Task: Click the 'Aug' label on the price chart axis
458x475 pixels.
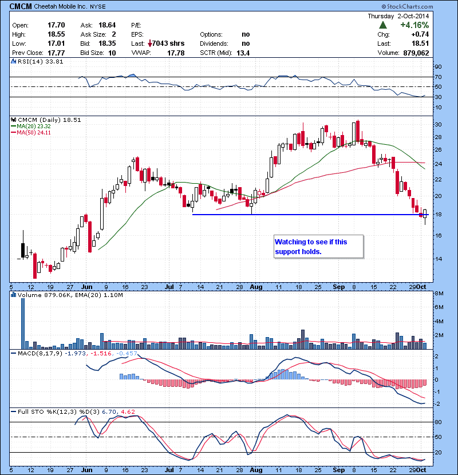Action: (x=256, y=287)
